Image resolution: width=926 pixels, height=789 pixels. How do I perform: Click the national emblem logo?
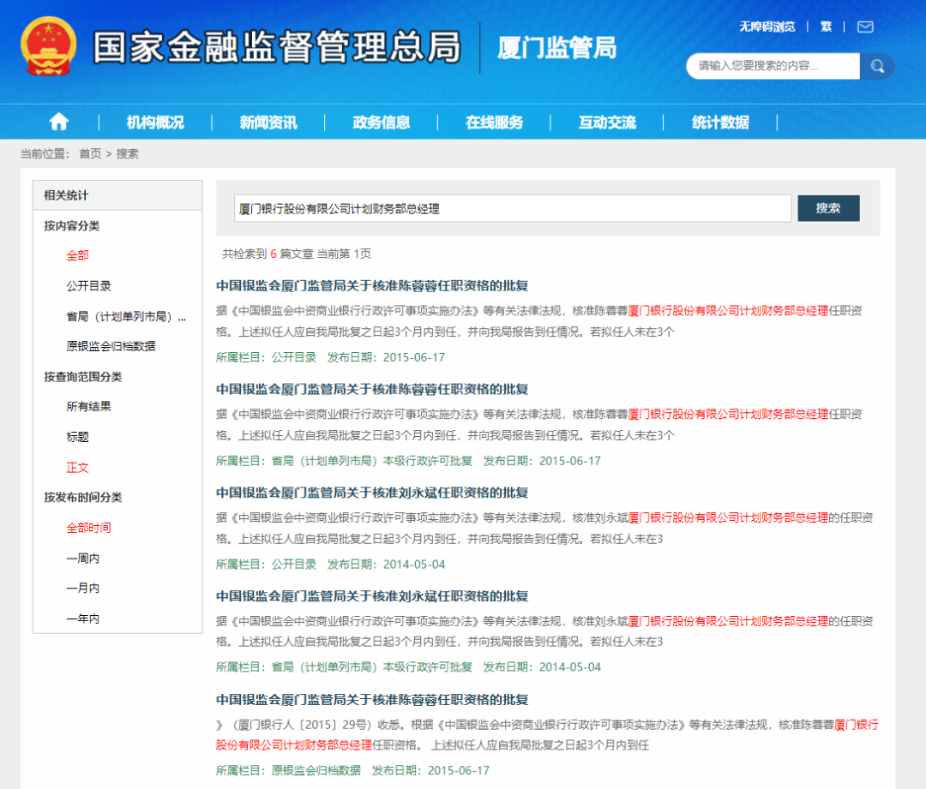(49, 46)
